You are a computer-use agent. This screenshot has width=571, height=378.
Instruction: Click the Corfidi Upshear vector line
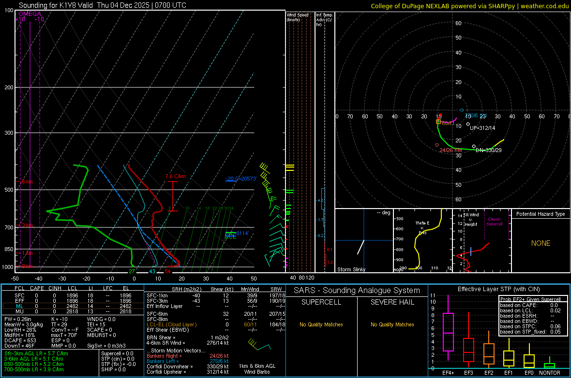coord(188,372)
